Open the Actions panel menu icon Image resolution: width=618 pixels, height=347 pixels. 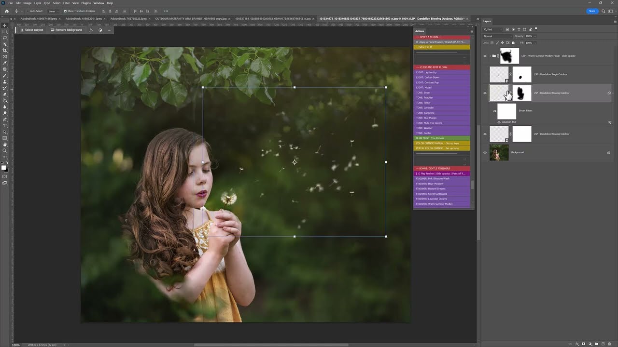coord(472,31)
